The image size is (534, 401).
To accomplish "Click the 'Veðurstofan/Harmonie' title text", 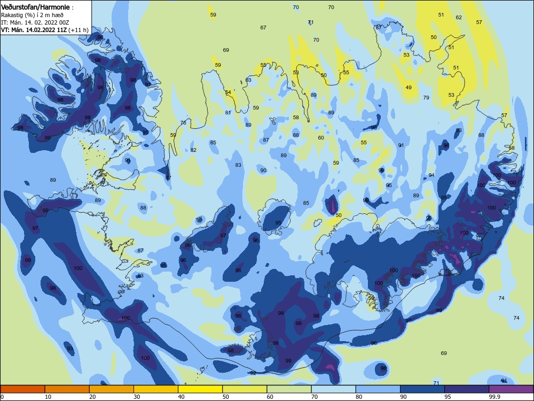I will [36, 7].
